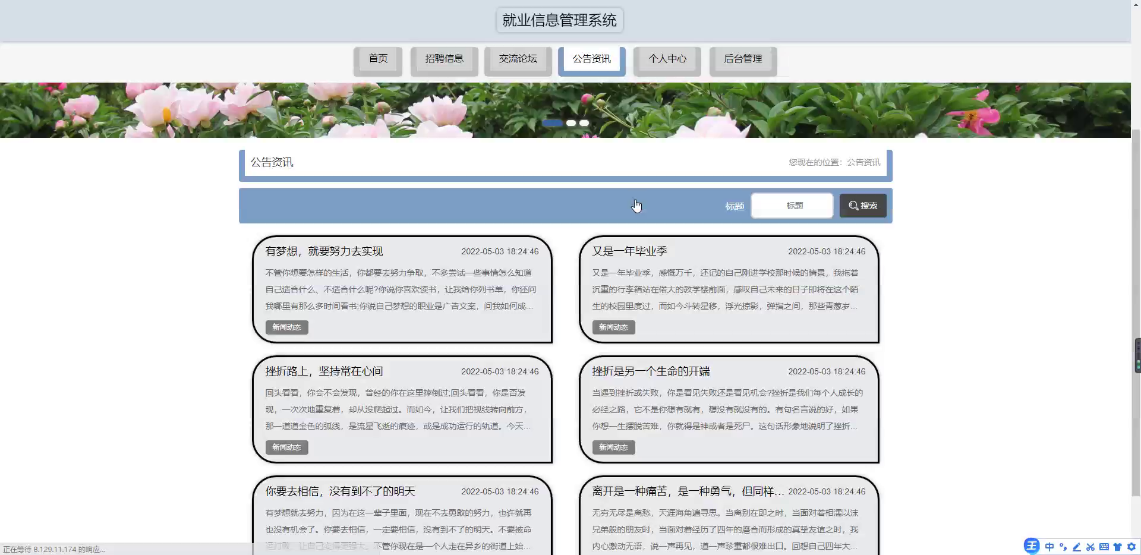Open the IME settings gear icon

pos(1131,547)
